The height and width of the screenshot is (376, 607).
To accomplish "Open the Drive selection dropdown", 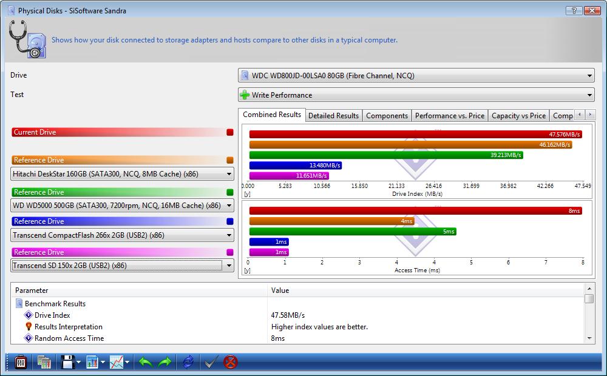I will point(416,75).
